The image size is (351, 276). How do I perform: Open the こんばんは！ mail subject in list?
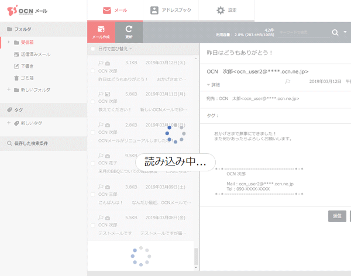(111, 202)
